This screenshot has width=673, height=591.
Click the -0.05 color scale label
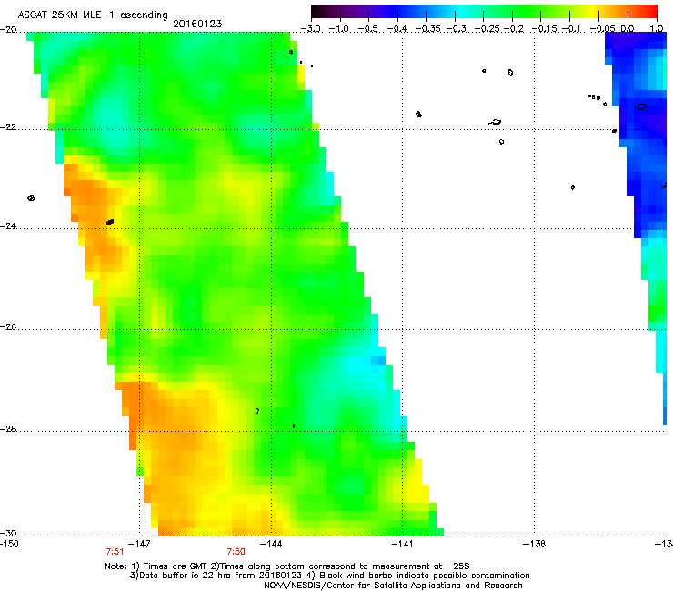pos(603,29)
